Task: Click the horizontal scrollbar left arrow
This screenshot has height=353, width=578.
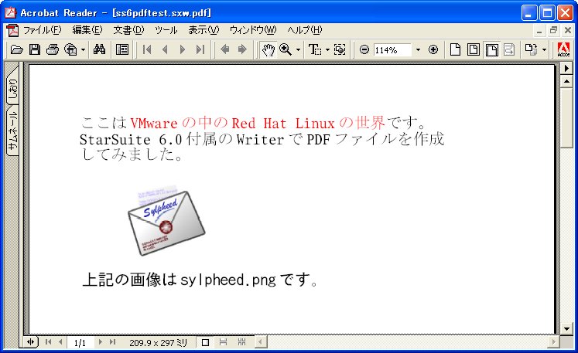Action: click(x=260, y=342)
